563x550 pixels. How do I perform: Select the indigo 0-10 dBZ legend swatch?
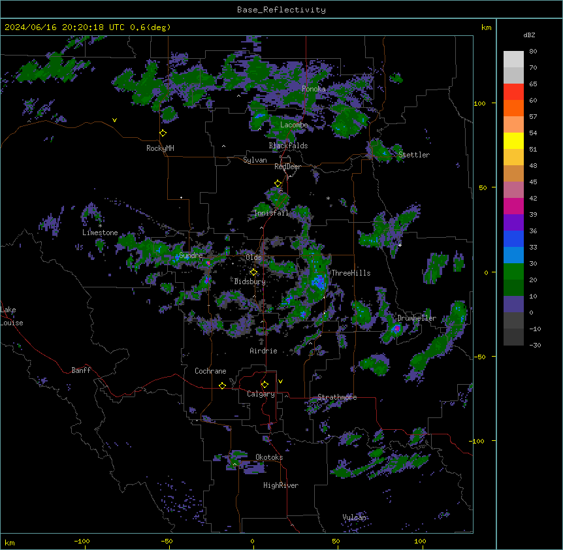tap(513, 304)
